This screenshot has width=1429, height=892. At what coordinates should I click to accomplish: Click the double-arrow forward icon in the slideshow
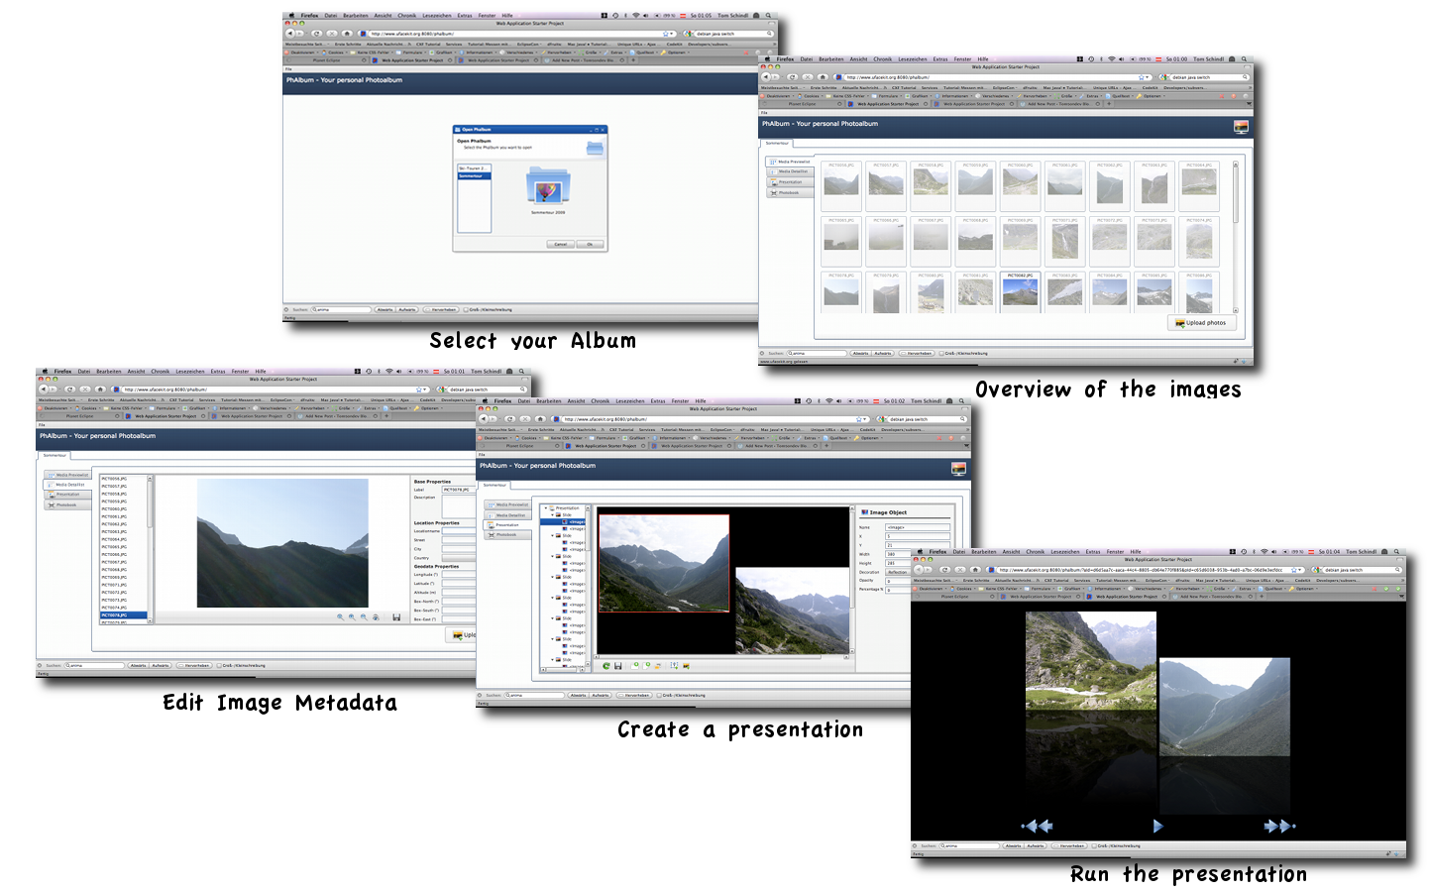point(1278,826)
